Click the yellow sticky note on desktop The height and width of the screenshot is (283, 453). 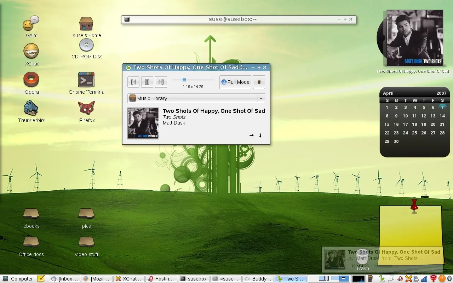[x=411, y=235]
